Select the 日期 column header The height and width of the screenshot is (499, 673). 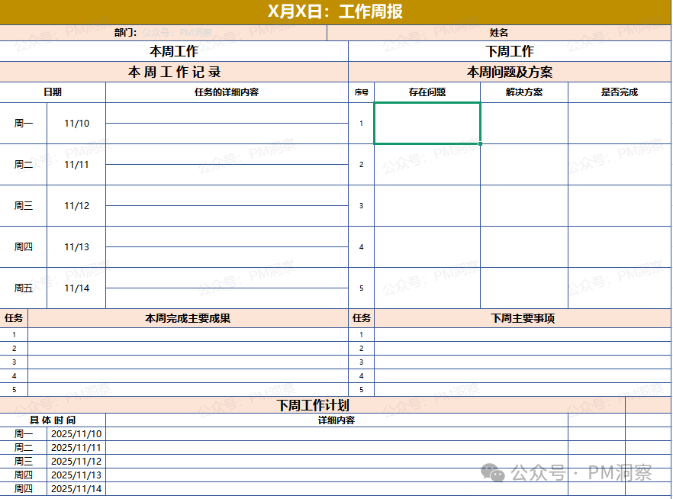click(x=53, y=91)
